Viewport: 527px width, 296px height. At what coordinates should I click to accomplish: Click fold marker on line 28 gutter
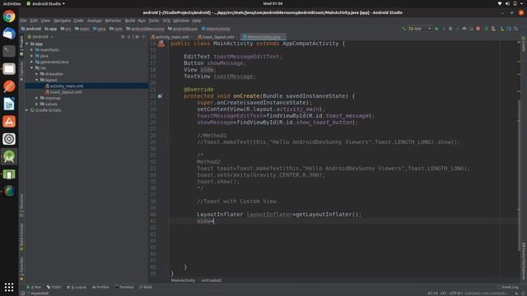tap(169, 136)
